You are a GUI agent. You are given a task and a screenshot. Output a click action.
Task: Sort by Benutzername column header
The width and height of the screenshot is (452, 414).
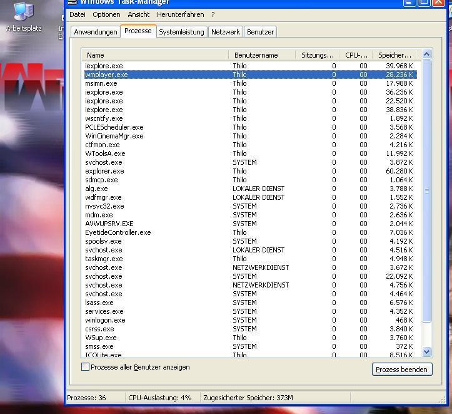click(x=262, y=55)
